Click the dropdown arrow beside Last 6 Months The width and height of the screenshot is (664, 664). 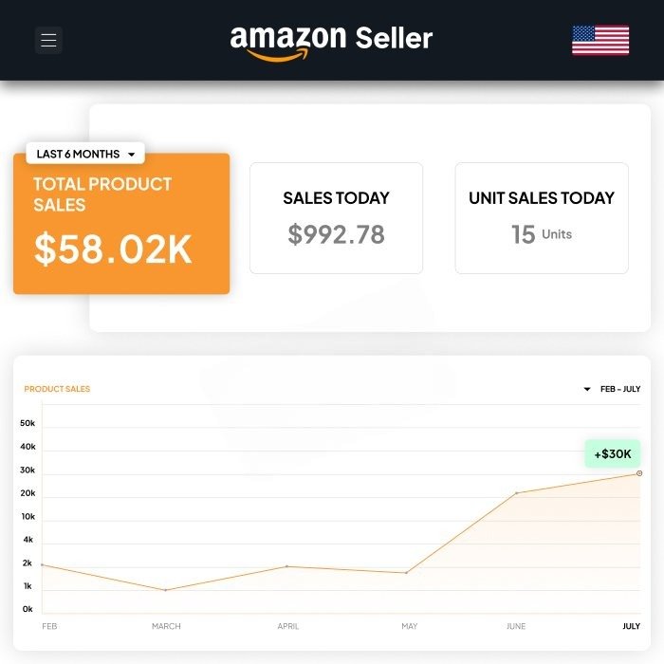(131, 155)
